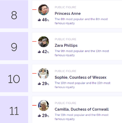Image resolution: width=122 pixels, height=123 pixels.
Task: Select the rank 10 number tile
Action: pyautogui.click(x=14, y=78)
